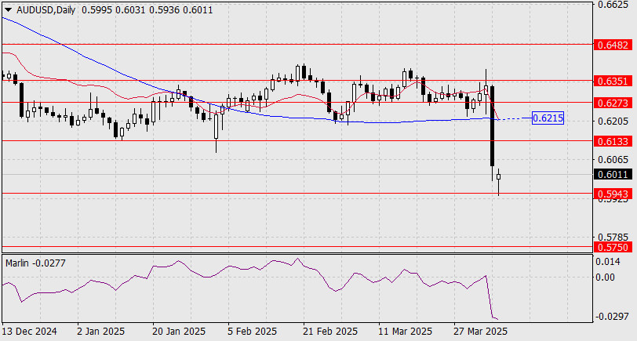Click the 20 Jan 2025 date label
This screenshot has height=341, width=637.
point(177,332)
